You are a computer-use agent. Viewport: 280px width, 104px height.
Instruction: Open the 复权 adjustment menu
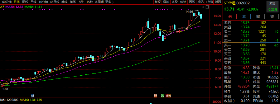tap(158, 2)
